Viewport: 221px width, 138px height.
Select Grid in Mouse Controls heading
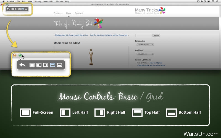point(155,97)
